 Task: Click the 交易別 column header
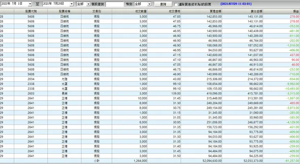tap(96, 11)
